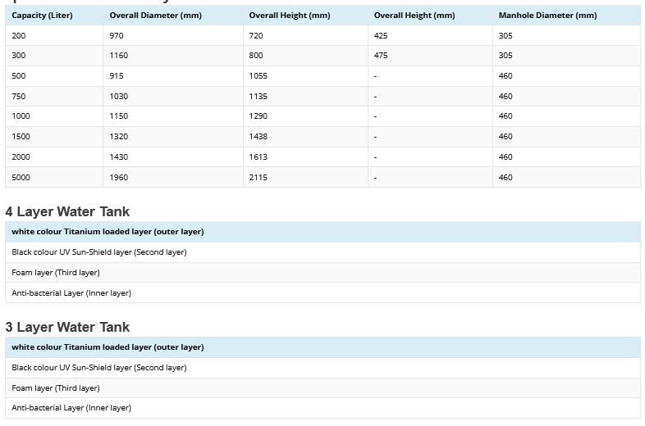
Task: Click the 1438 overall height value
Action: (258, 137)
